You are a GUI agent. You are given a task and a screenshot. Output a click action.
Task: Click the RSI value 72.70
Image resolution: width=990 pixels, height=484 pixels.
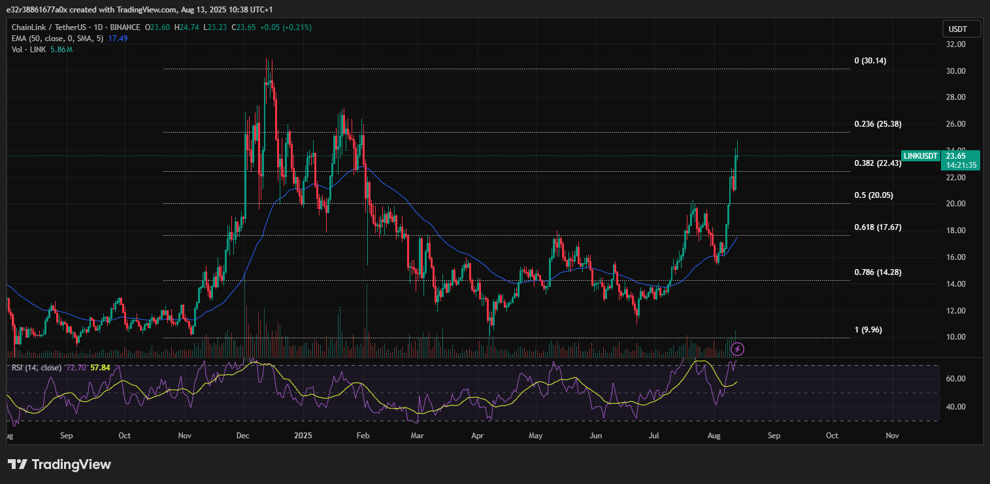click(x=75, y=368)
